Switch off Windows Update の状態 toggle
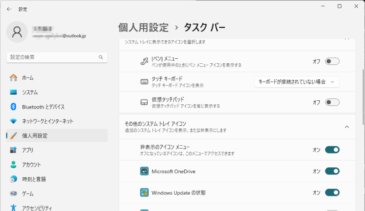Viewport: 365px width, 211px height. click(332, 193)
